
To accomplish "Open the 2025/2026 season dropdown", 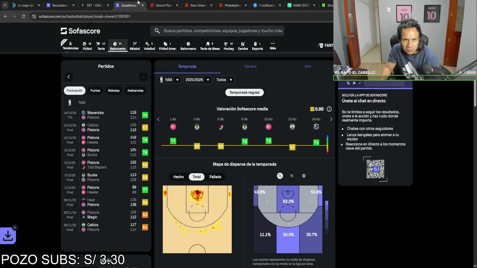I will click(197, 80).
